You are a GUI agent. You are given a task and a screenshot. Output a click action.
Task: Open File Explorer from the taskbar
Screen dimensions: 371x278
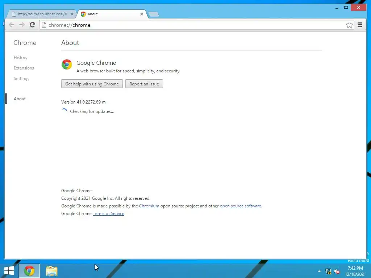click(51, 271)
